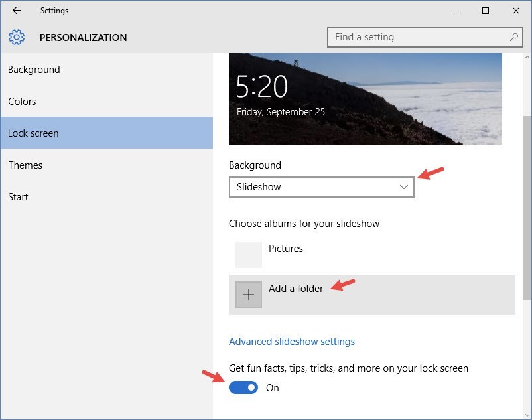Click the Personalization gear icon
Image resolution: width=532 pixels, height=420 pixels.
tap(17, 37)
